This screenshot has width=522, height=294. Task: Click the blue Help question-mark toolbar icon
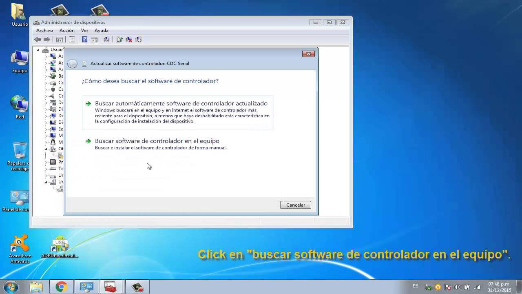tap(84, 40)
